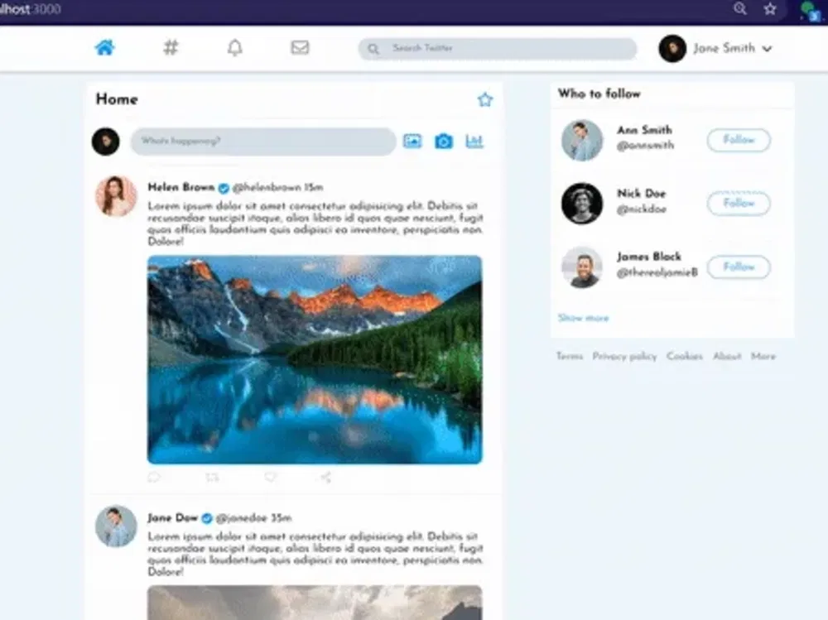Add a poll with the chart icon
828x620 pixels.
[x=474, y=141]
